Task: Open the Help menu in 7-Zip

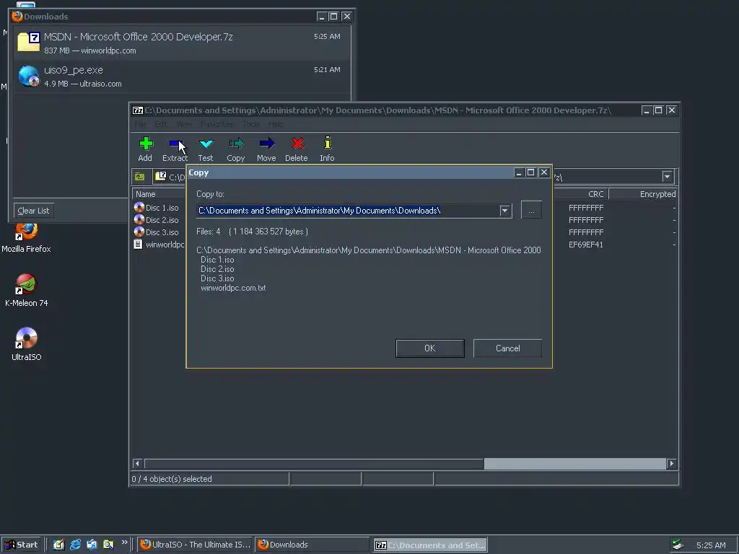Action: point(276,124)
